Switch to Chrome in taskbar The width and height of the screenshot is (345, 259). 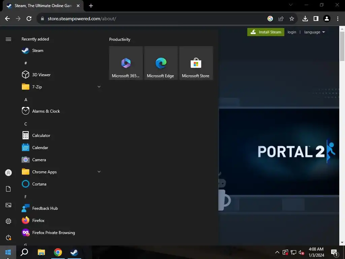[58, 252]
